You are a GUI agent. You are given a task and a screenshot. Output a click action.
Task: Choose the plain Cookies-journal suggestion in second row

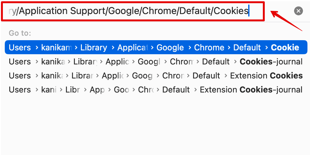click(x=271, y=62)
